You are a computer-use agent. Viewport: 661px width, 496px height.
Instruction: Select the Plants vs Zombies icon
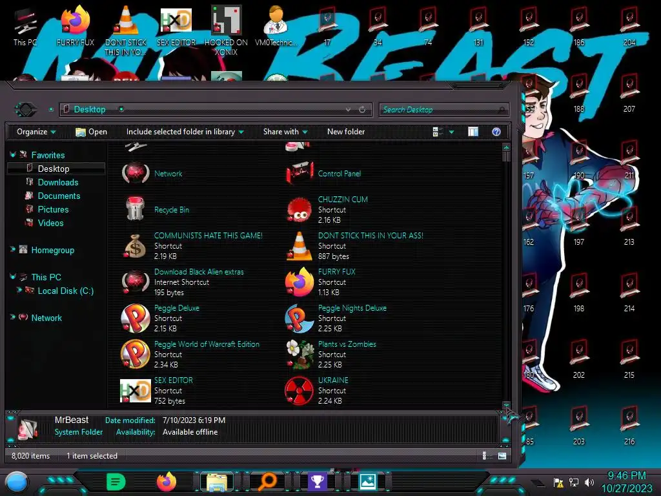pos(300,355)
